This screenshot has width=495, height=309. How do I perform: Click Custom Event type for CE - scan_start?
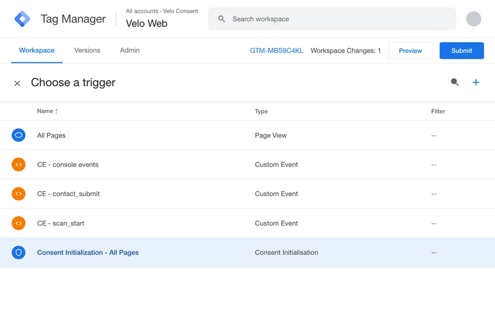pos(276,223)
